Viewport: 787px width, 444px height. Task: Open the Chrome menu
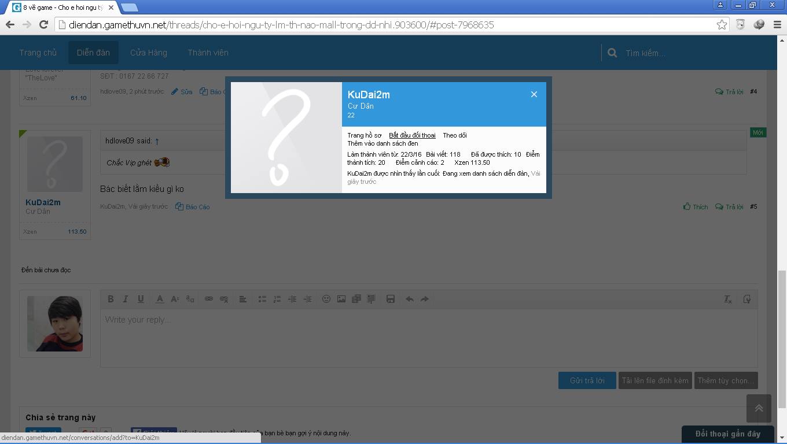[777, 24]
